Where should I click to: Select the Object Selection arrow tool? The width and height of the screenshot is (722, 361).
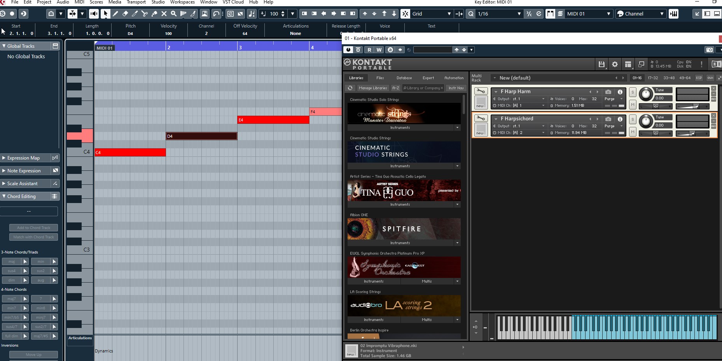pyautogui.click(x=105, y=14)
